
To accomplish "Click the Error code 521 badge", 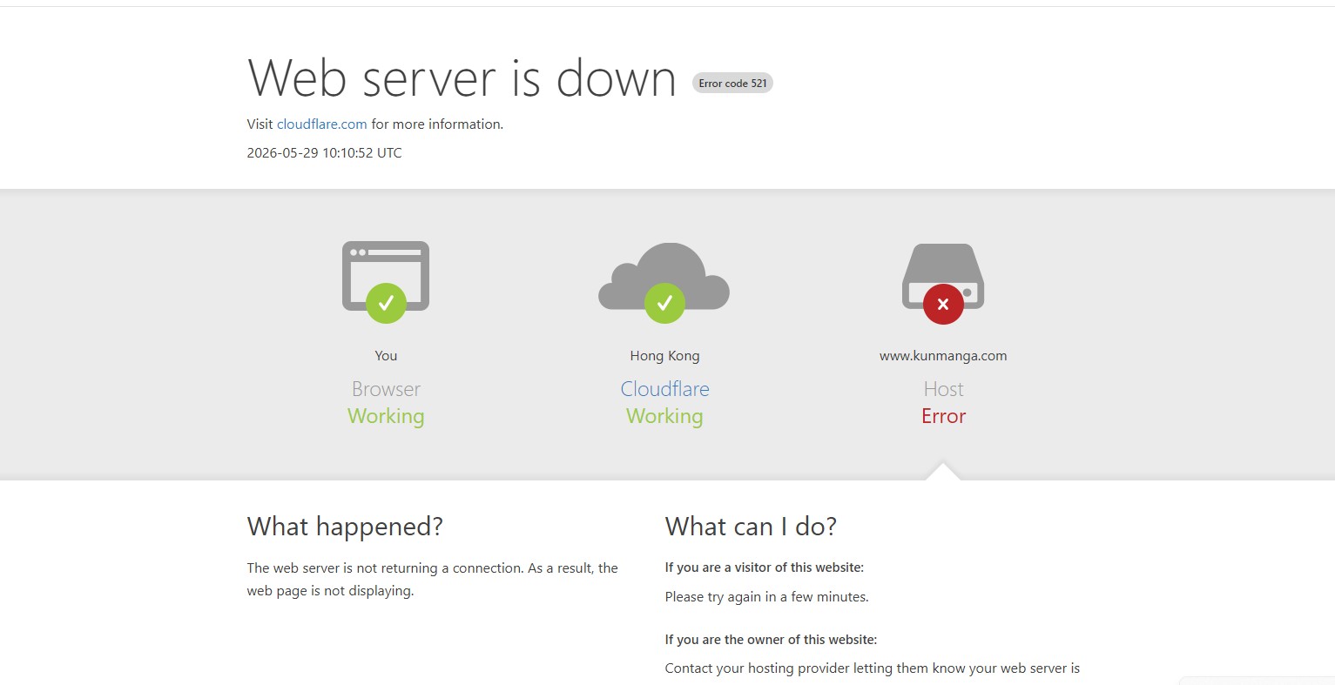I will point(732,84).
